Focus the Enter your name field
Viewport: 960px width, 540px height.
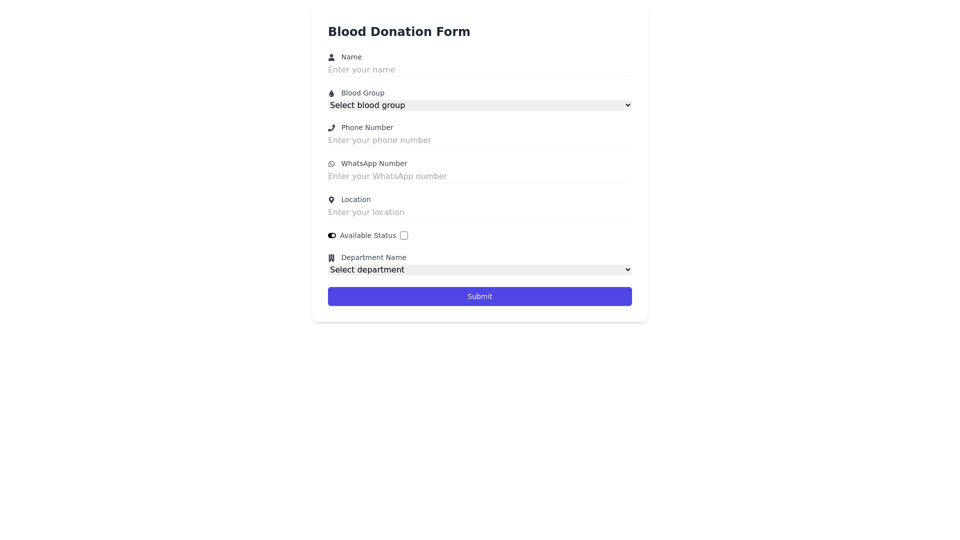(479, 70)
